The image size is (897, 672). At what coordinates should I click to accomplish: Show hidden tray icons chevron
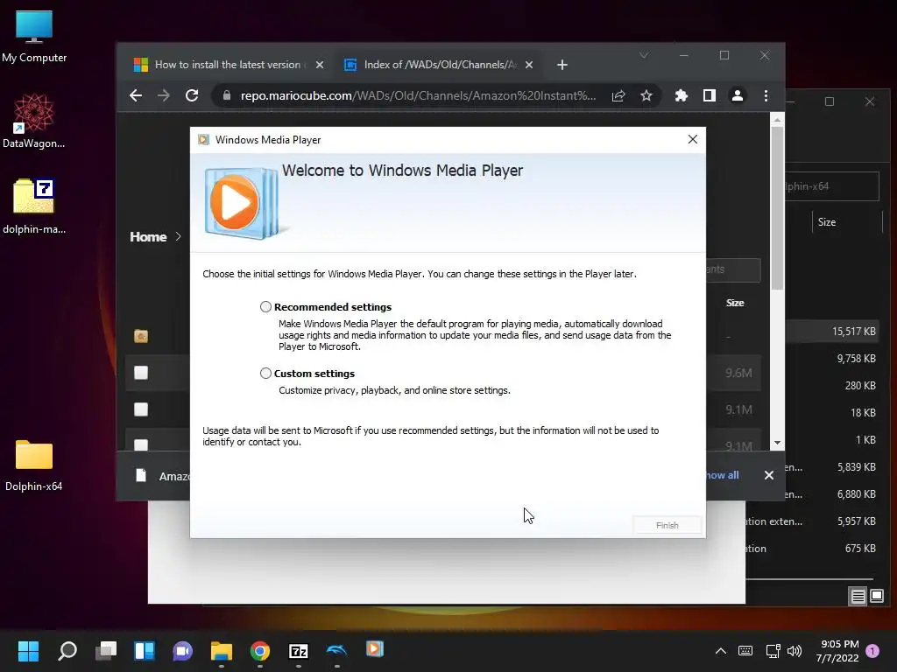(x=721, y=650)
